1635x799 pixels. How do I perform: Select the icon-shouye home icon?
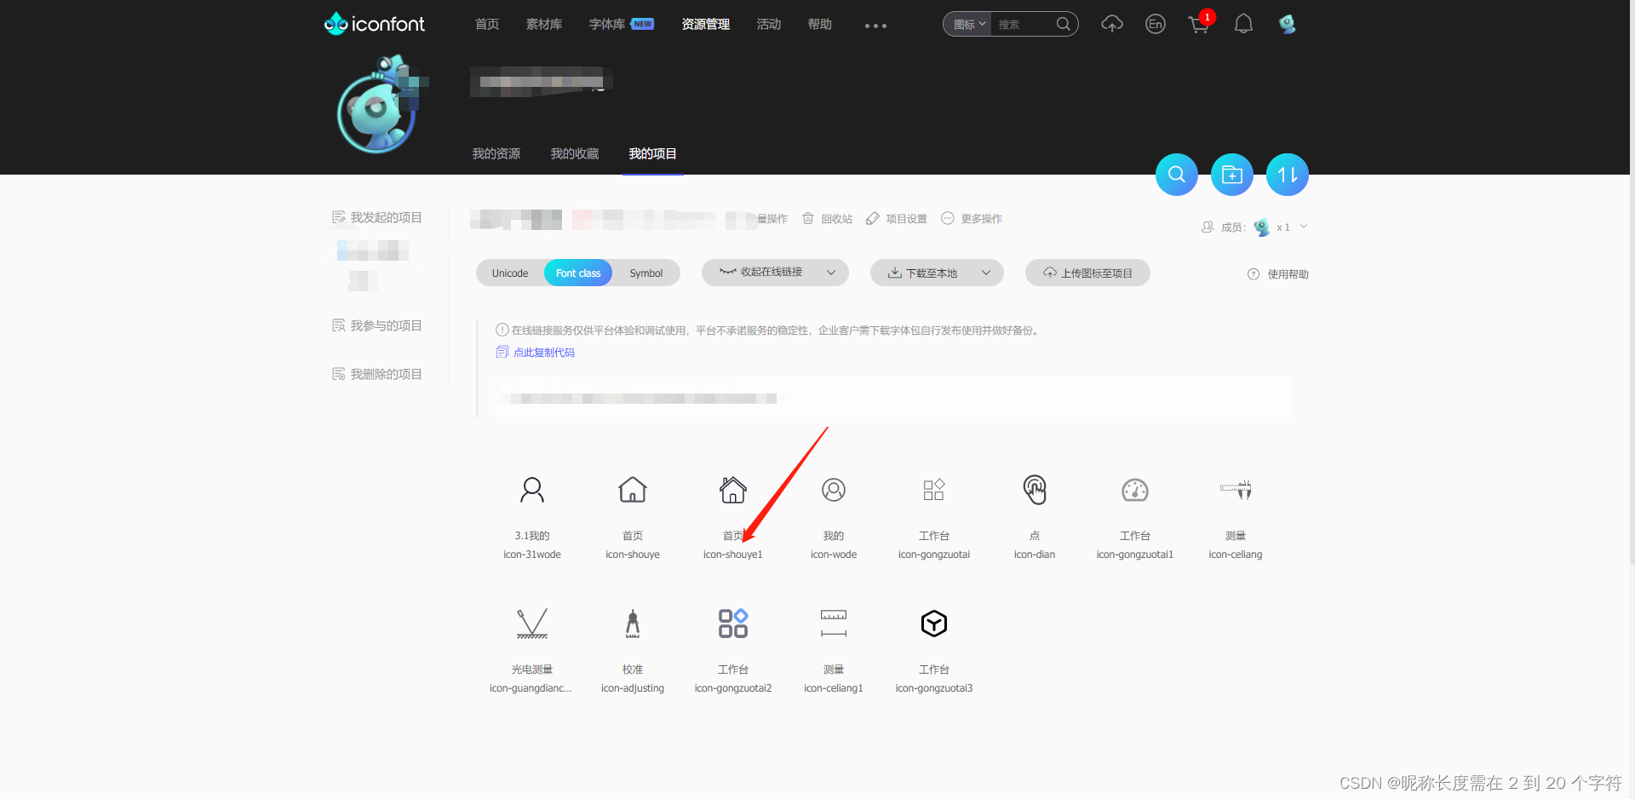pos(633,490)
